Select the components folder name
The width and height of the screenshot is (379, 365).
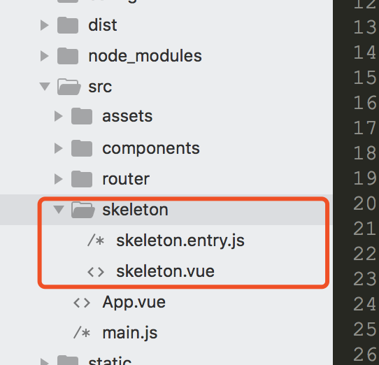pyautogui.click(x=151, y=149)
